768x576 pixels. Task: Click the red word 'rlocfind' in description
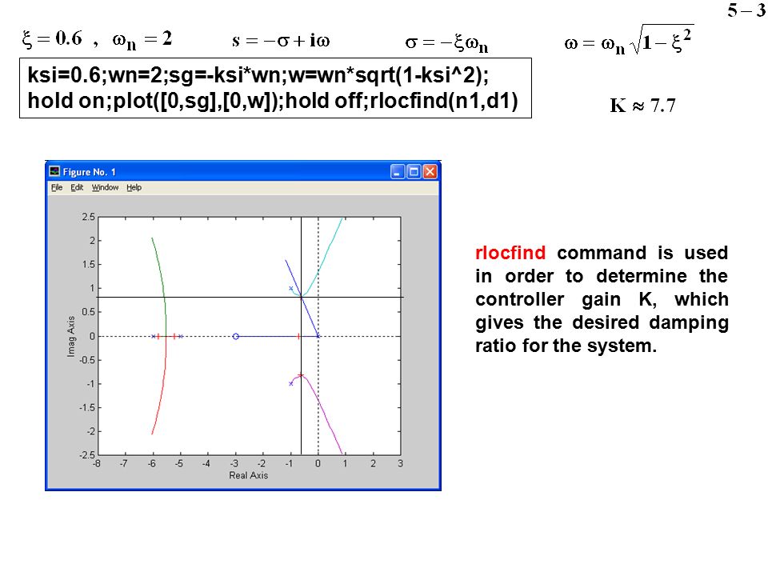tap(510, 253)
